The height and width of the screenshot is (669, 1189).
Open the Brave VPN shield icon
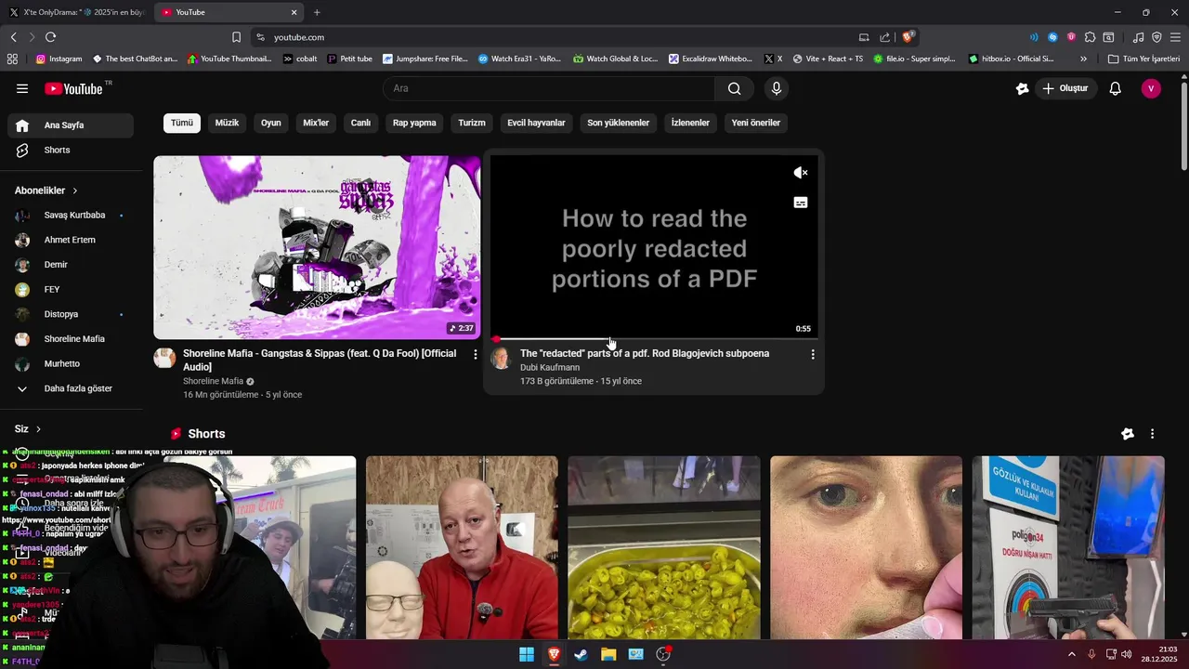point(1156,37)
